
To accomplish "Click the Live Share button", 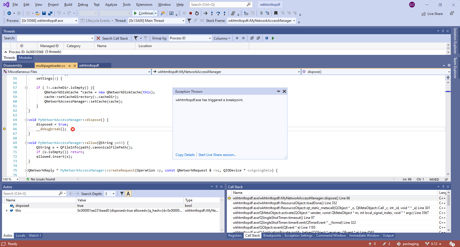I will [x=432, y=14].
